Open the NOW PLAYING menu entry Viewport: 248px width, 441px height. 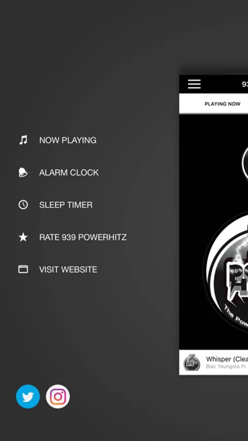pyautogui.click(x=68, y=140)
